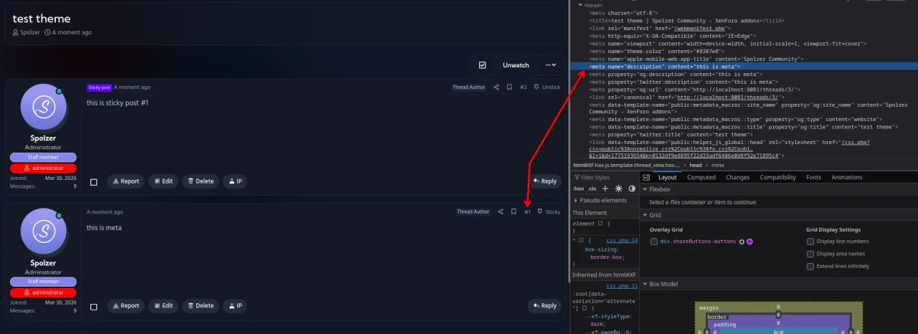The height and width of the screenshot is (334, 918).
Task: Click Sticky link on post #1
Action: [x=549, y=212]
